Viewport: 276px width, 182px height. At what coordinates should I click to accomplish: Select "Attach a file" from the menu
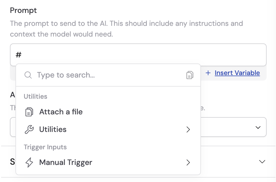pos(61,112)
